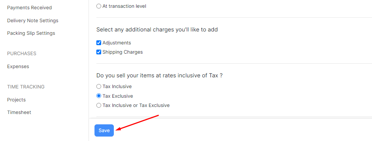Select the Tax Exclusive radio button

coord(99,96)
